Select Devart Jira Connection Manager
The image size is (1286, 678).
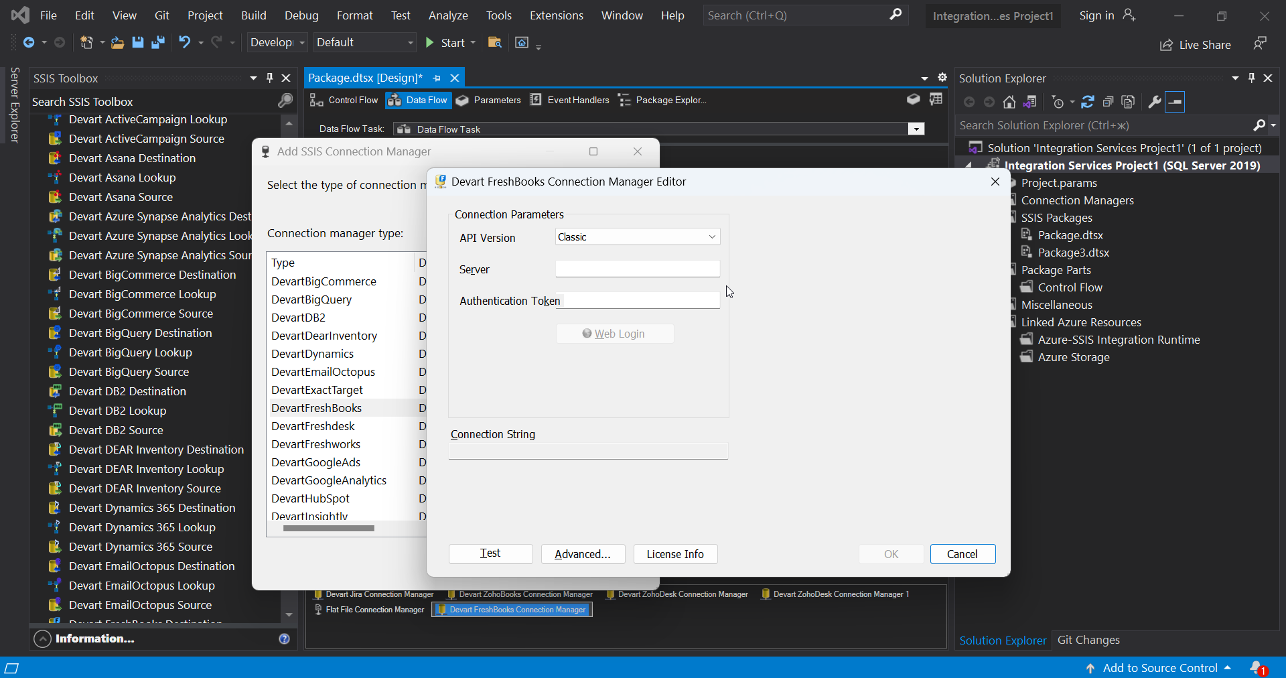[374, 594]
